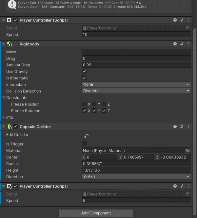Click the Edit Collider icon button
The width and height of the screenshot is (197, 218).
coord(87,136)
